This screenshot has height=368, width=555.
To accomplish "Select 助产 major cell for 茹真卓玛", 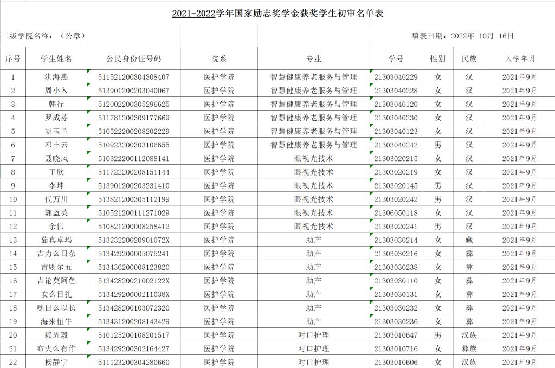I will [x=314, y=240].
